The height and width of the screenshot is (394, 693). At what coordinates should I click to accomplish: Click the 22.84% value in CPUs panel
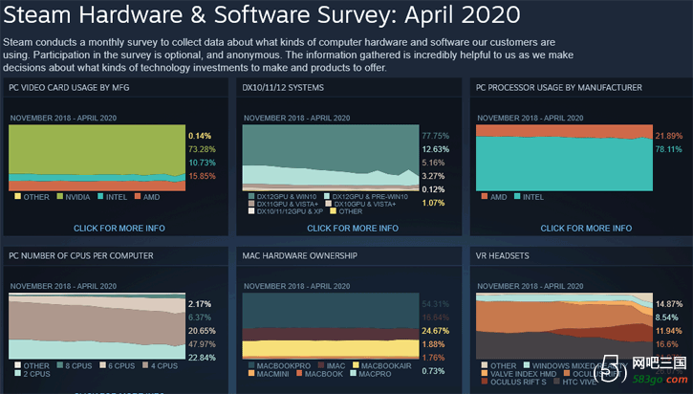tap(202, 358)
